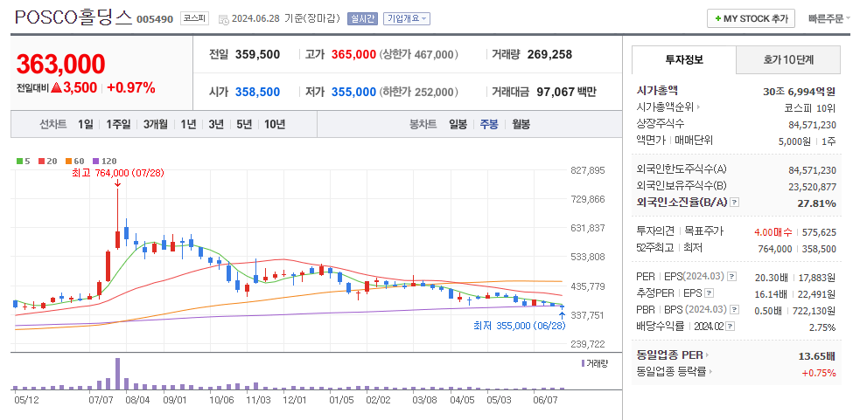Click the red 20-day moving average legend
This screenshot has width=860, height=420.
pos(48,161)
